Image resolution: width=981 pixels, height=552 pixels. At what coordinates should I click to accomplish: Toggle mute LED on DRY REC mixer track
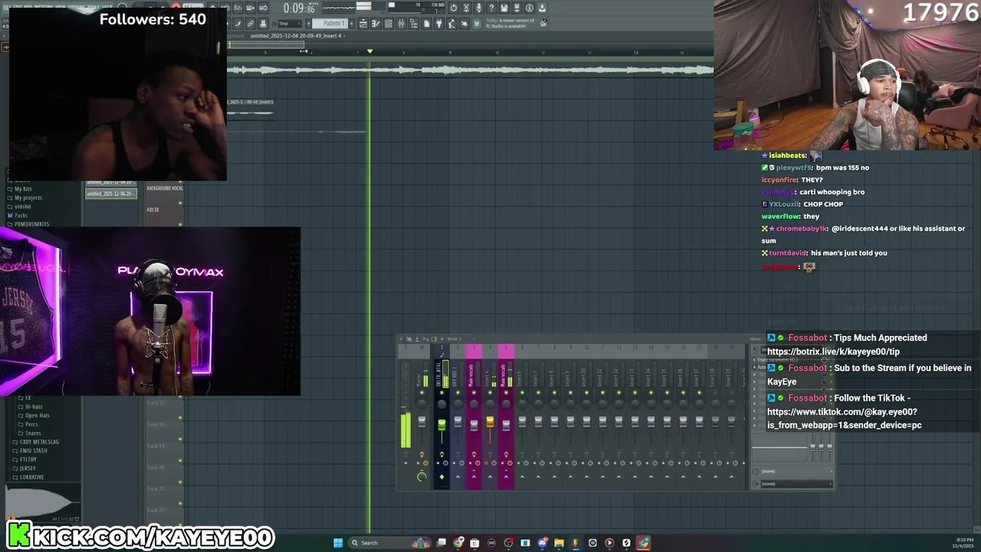coord(458,393)
